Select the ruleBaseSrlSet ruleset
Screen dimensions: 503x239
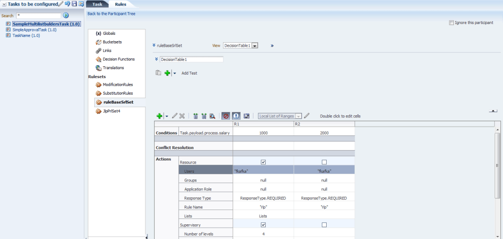click(118, 102)
